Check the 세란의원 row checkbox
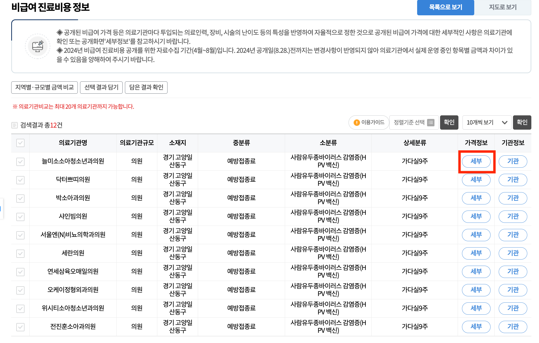The height and width of the screenshot is (343, 539). coord(20,253)
